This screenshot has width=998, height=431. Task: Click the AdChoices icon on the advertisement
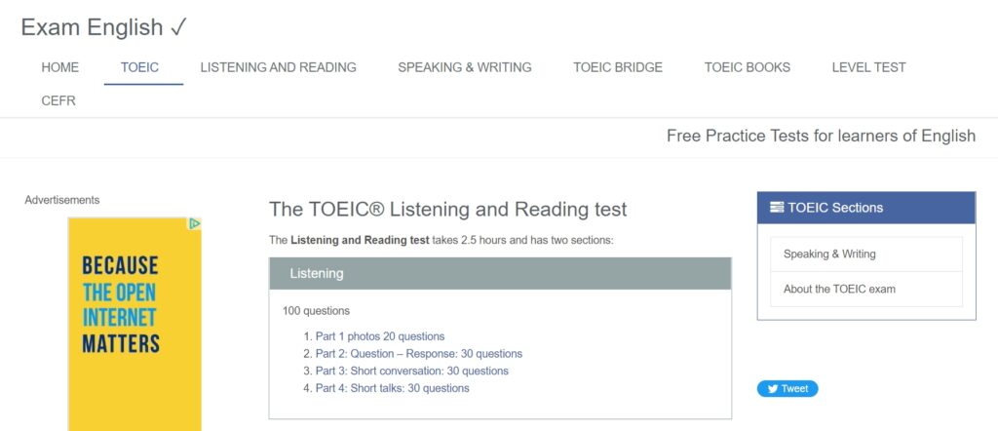(195, 223)
